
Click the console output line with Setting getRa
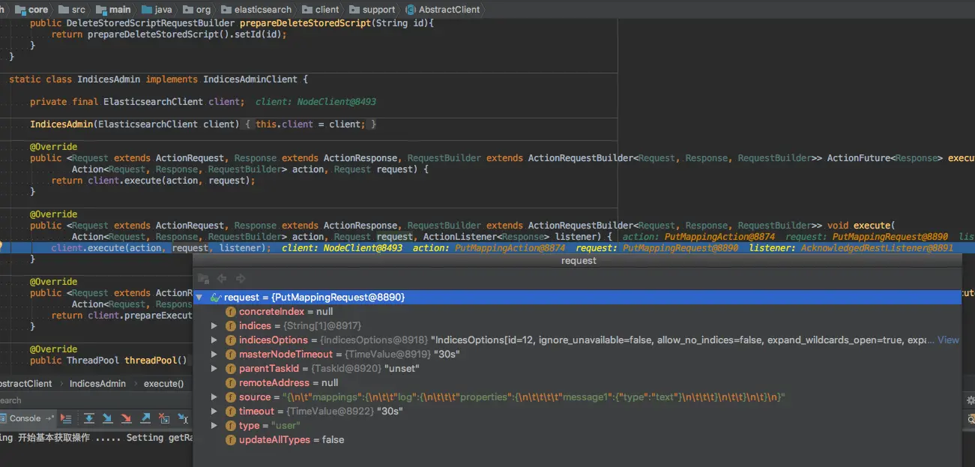tap(96, 438)
